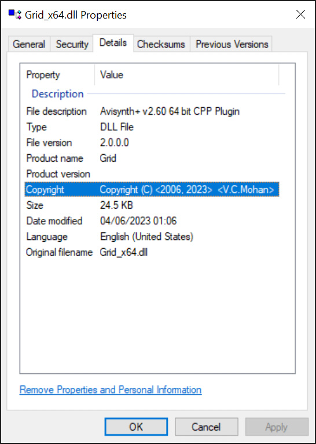Click the '2.0.0.0' version value
The image size is (316, 444).
114,143
